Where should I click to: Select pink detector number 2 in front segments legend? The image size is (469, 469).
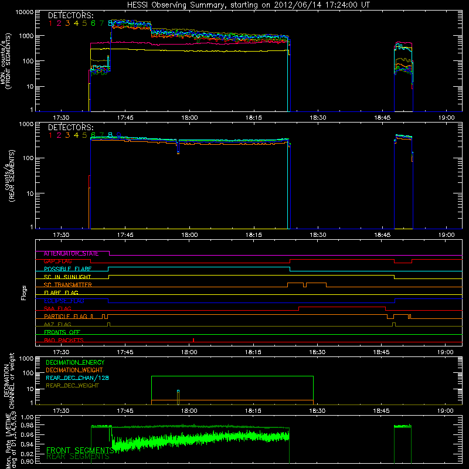(59, 23)
